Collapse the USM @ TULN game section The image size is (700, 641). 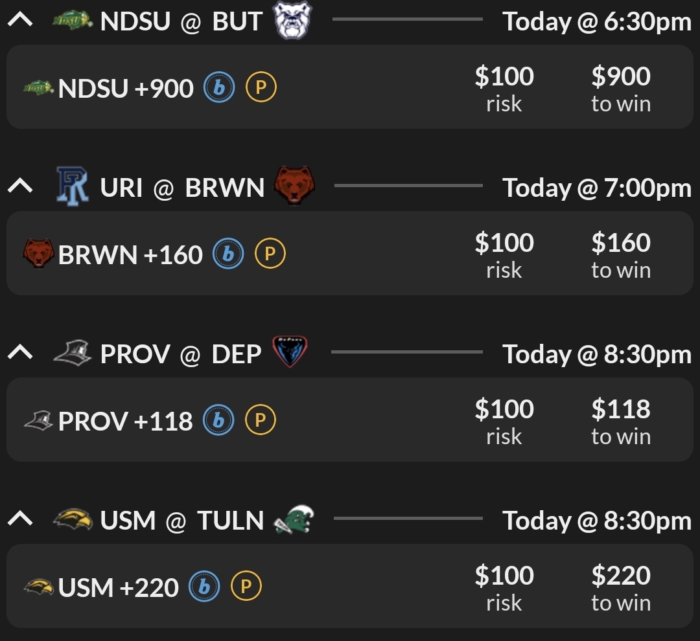(21, 520)
